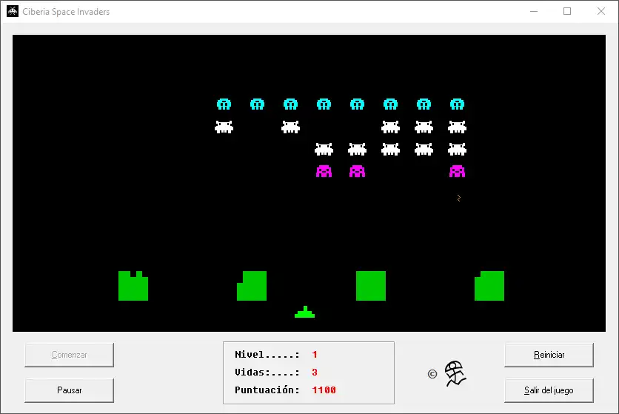The height and width of the screenshot is (414, 619).
Task: Click the rightmost green shield bunker
Action: click(489, 286)
